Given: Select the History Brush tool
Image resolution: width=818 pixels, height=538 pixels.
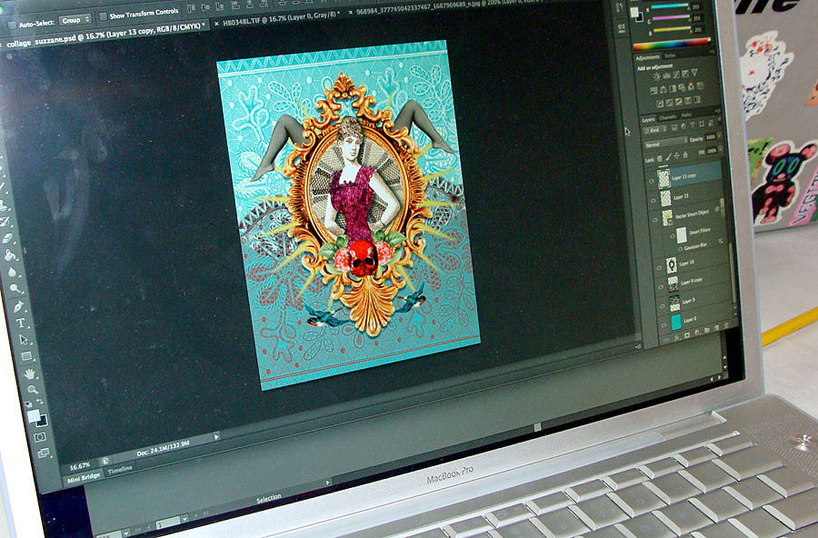Looking at the screenshot, I should pos(5,221).
